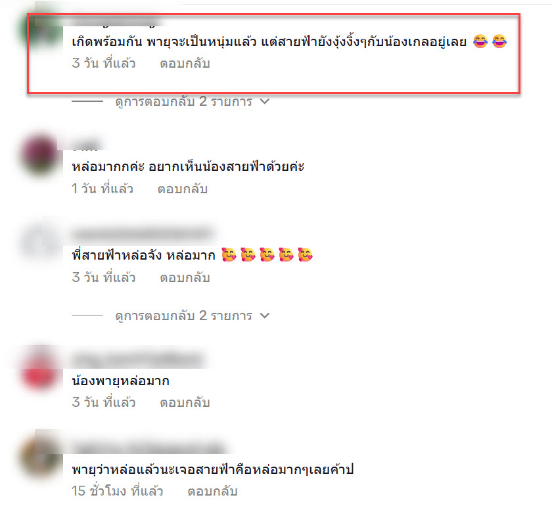Viewport: 552px width, 512px height.
Task: Click the last heart-face emoji in the พี่สายฟ้าหล่อจัง comment
Action: tap(305, 254)
